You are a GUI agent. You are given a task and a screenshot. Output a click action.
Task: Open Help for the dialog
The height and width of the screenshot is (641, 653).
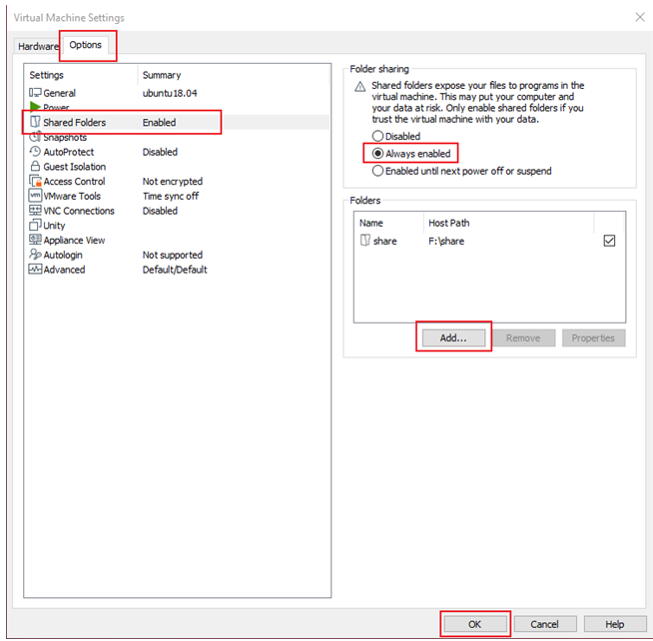[x=615, y=624]
